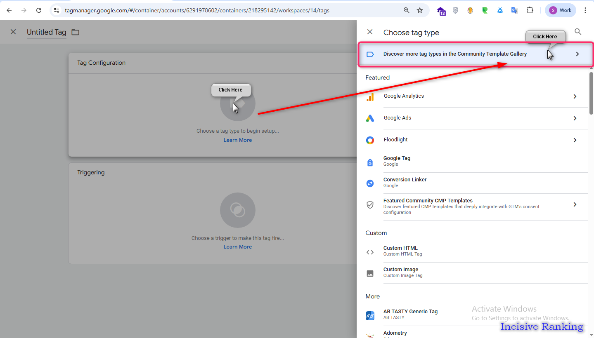Viewport: 594px width, 338px height.
Task: Click the Tag Configuration placeholder icon
Action: click(238, 103)
